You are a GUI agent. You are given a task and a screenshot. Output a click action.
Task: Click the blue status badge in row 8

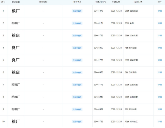(x=77, y=97)
